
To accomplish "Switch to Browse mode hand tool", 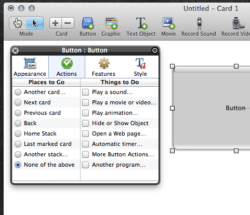I will point(18,23).
